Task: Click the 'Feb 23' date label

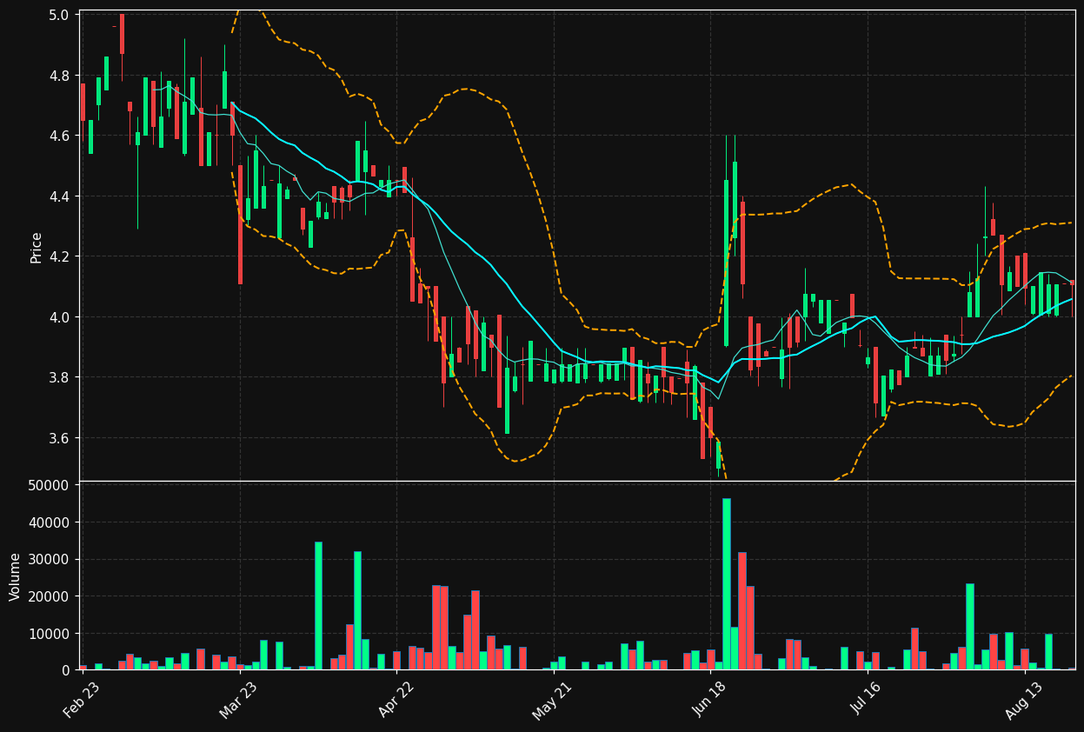Action: point(81,699)
